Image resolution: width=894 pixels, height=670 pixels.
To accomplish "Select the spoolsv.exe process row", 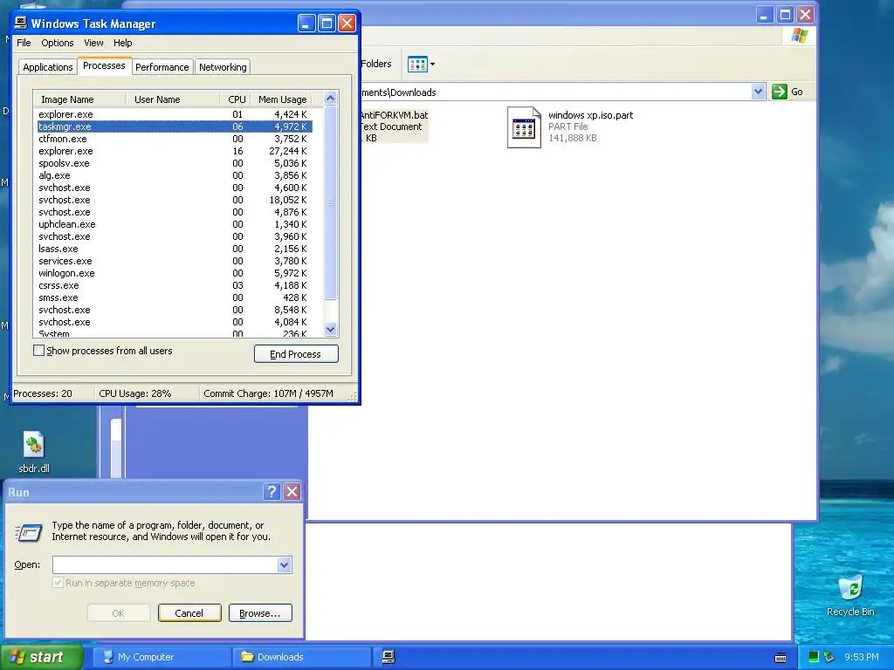I will point(175,163).
